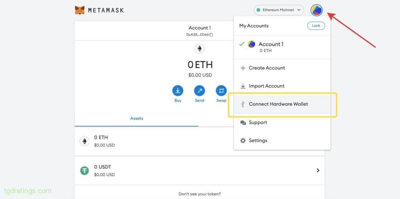Image resolution: width=400 pixels, height=199 pixels.
Task: Click the plus icon beside Create Account
Action: (243, 68)
